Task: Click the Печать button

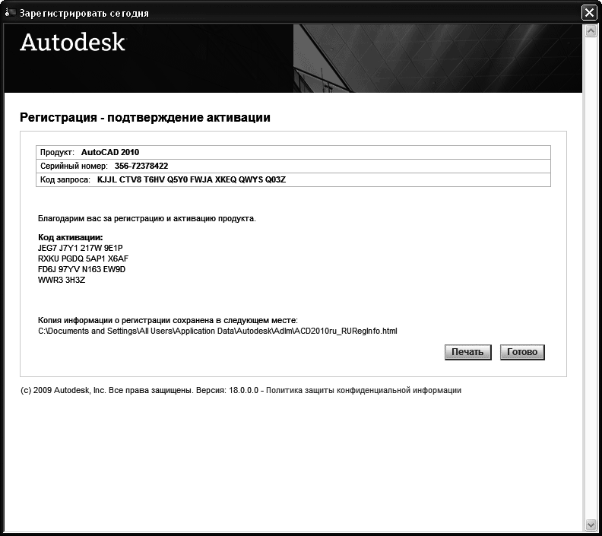Action: point(467,352)
